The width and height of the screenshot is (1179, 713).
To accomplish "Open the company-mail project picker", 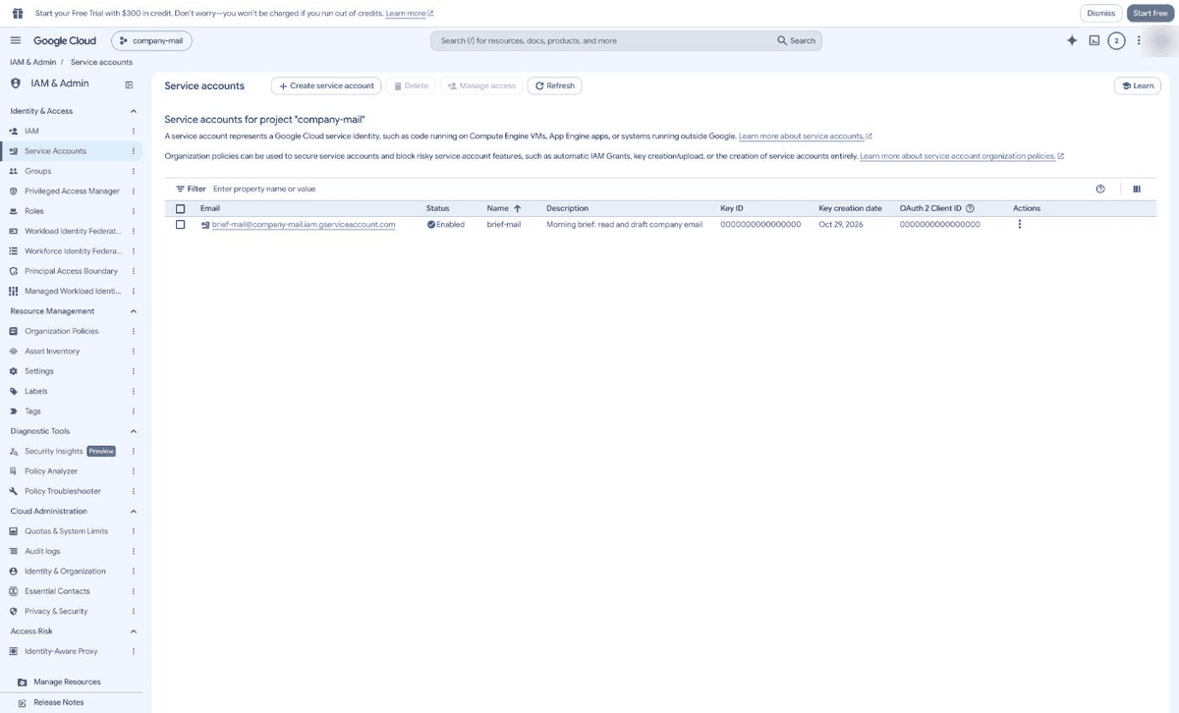I will click(x=151, y=40).
